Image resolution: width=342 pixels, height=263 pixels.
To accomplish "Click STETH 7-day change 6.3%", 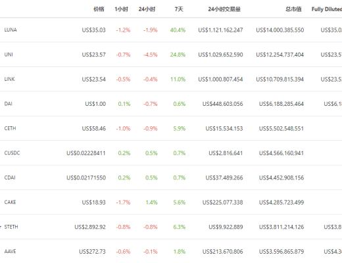I will click(x=179, y=227).
